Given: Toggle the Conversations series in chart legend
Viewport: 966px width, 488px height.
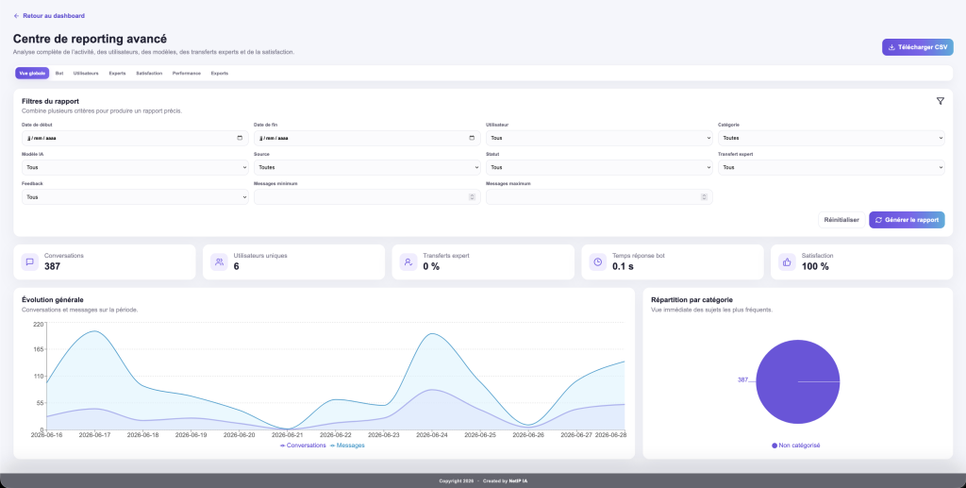Looking at the screenshot, I should pyautogui.click(x=303, y=446).
